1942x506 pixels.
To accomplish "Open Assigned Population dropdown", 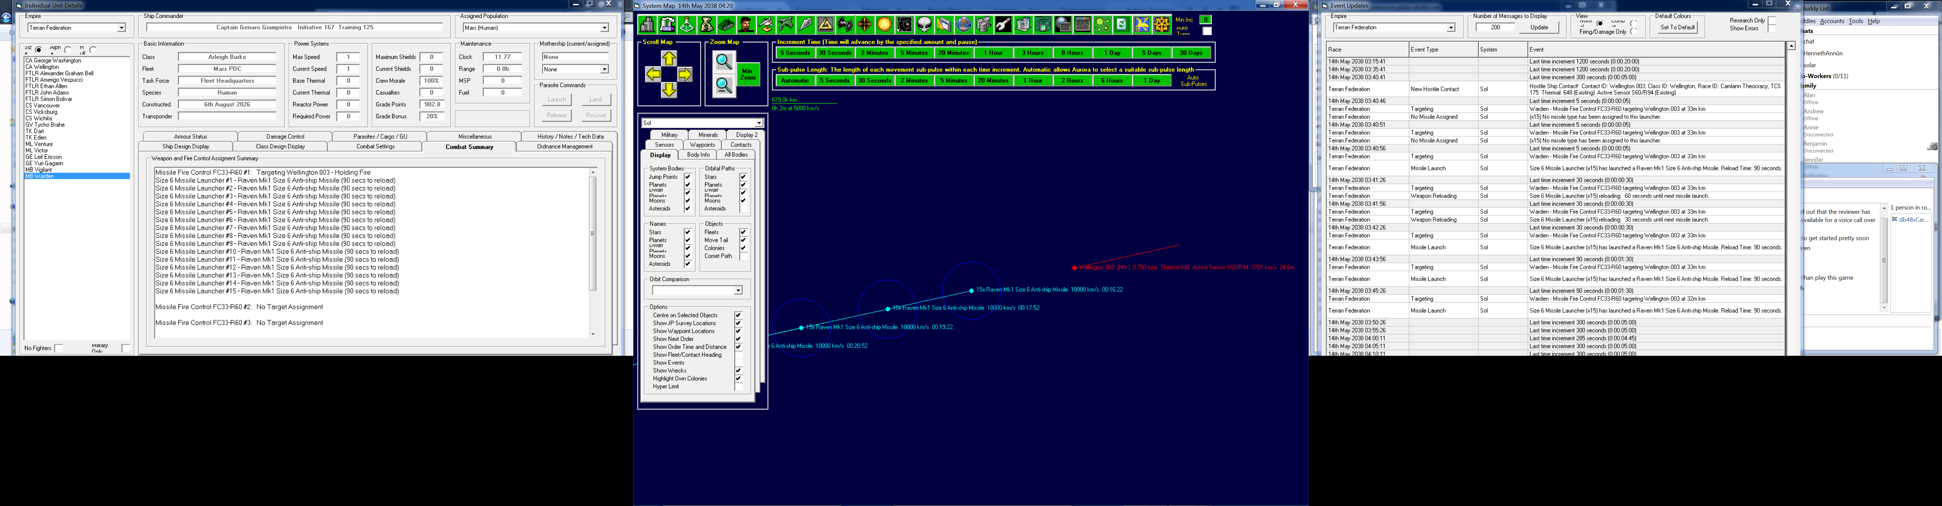I will 604,28.
